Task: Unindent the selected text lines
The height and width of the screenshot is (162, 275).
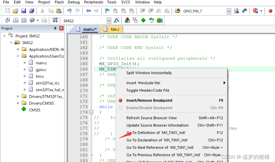Action: tap(151, 11)
